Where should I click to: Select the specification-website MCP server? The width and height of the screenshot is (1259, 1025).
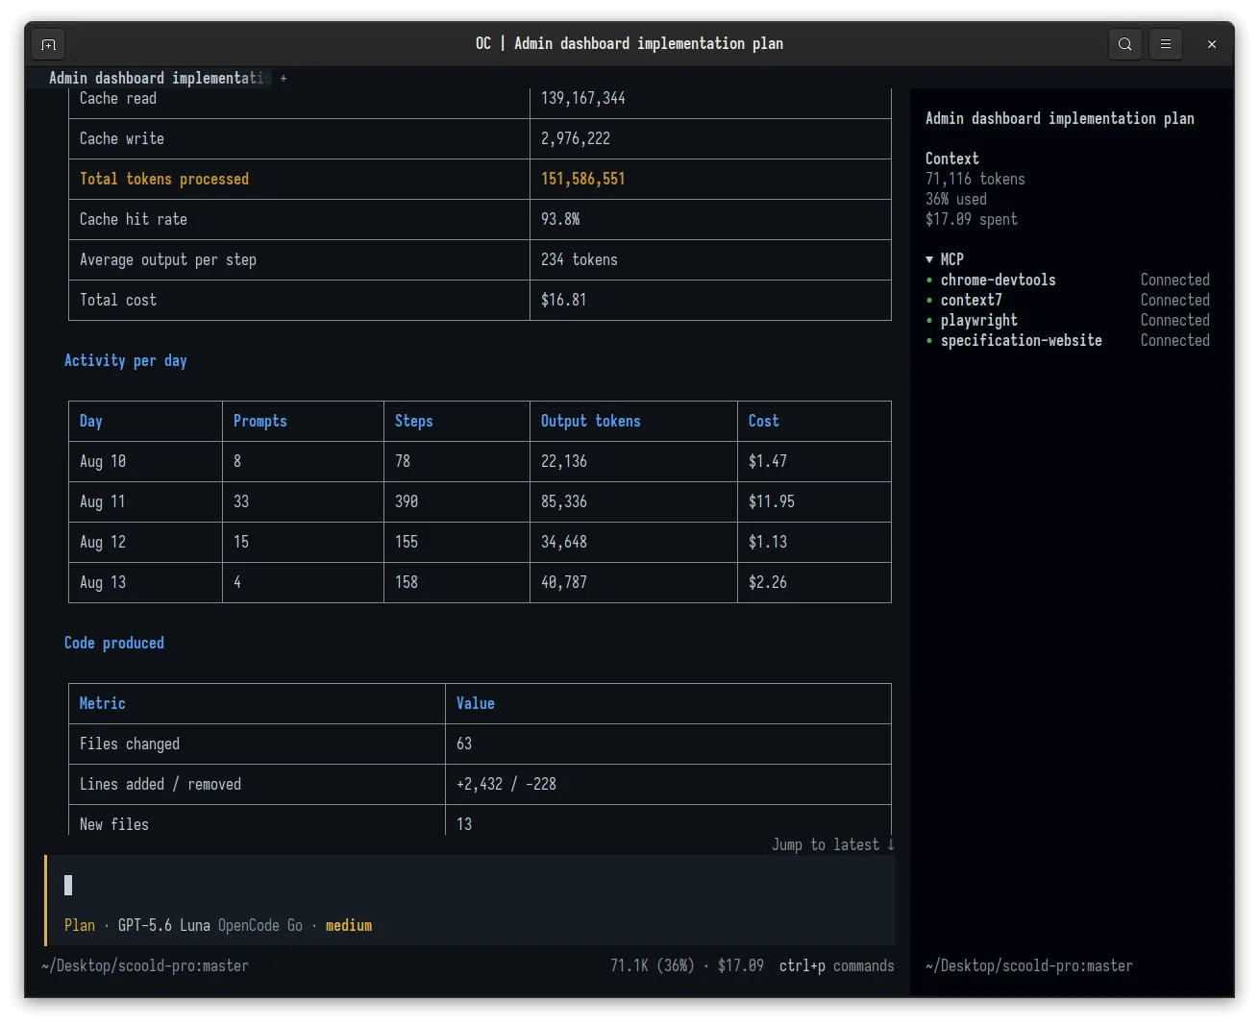pos(1021,341)
